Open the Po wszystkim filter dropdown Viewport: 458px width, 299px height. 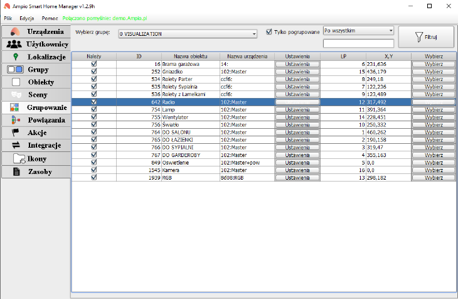358,31
